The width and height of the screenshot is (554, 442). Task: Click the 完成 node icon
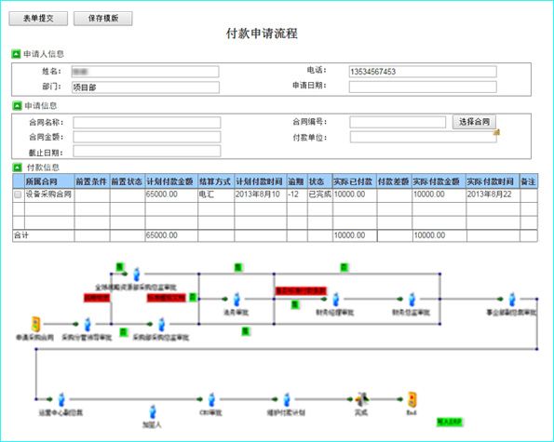coord(362,399)
